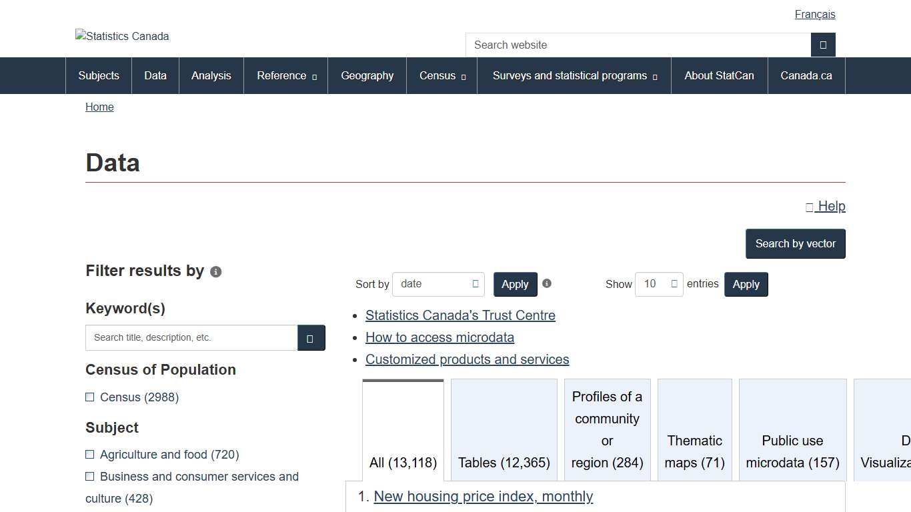The width and height of the screenshot is (911, 512).
Task: Focus the Search website input field
Action: pyautogui.click(x=638, y=45)
